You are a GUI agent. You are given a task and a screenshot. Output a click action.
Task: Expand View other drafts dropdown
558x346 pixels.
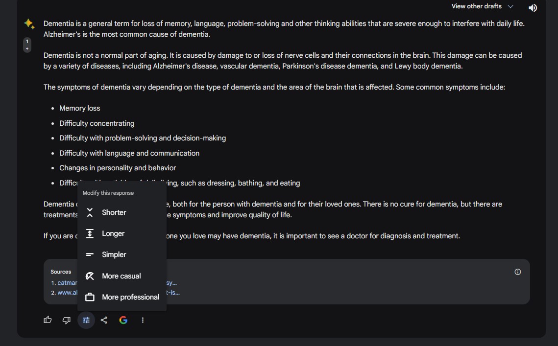click(482, 6)
